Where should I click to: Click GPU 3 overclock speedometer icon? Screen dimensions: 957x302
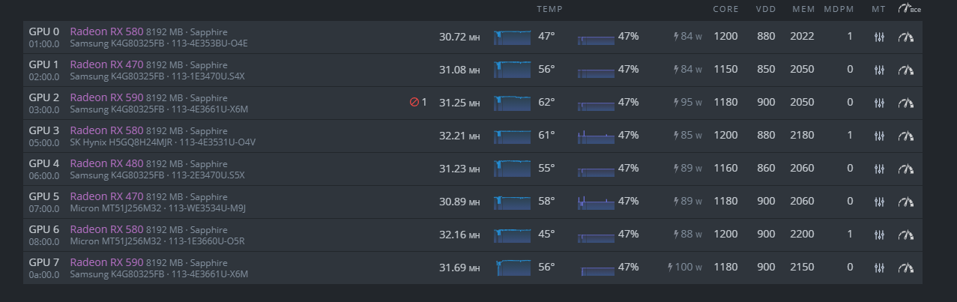tap(907, 136)
